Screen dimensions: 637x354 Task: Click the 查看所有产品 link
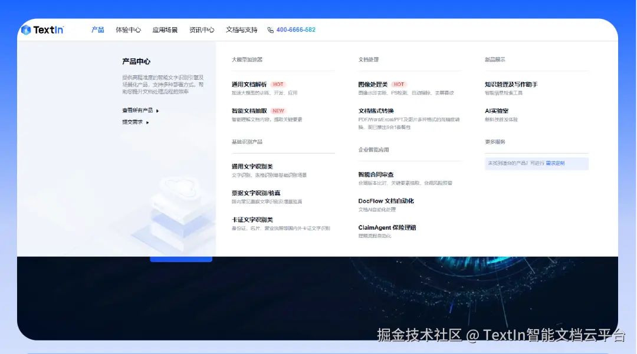137,110
